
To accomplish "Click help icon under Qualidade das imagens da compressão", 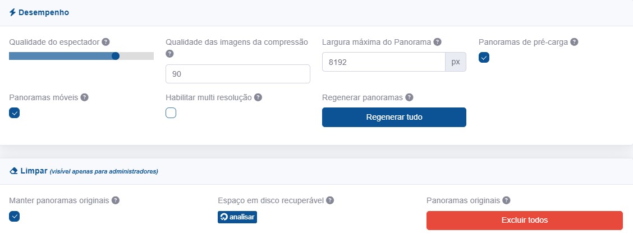I will [170, 54].
